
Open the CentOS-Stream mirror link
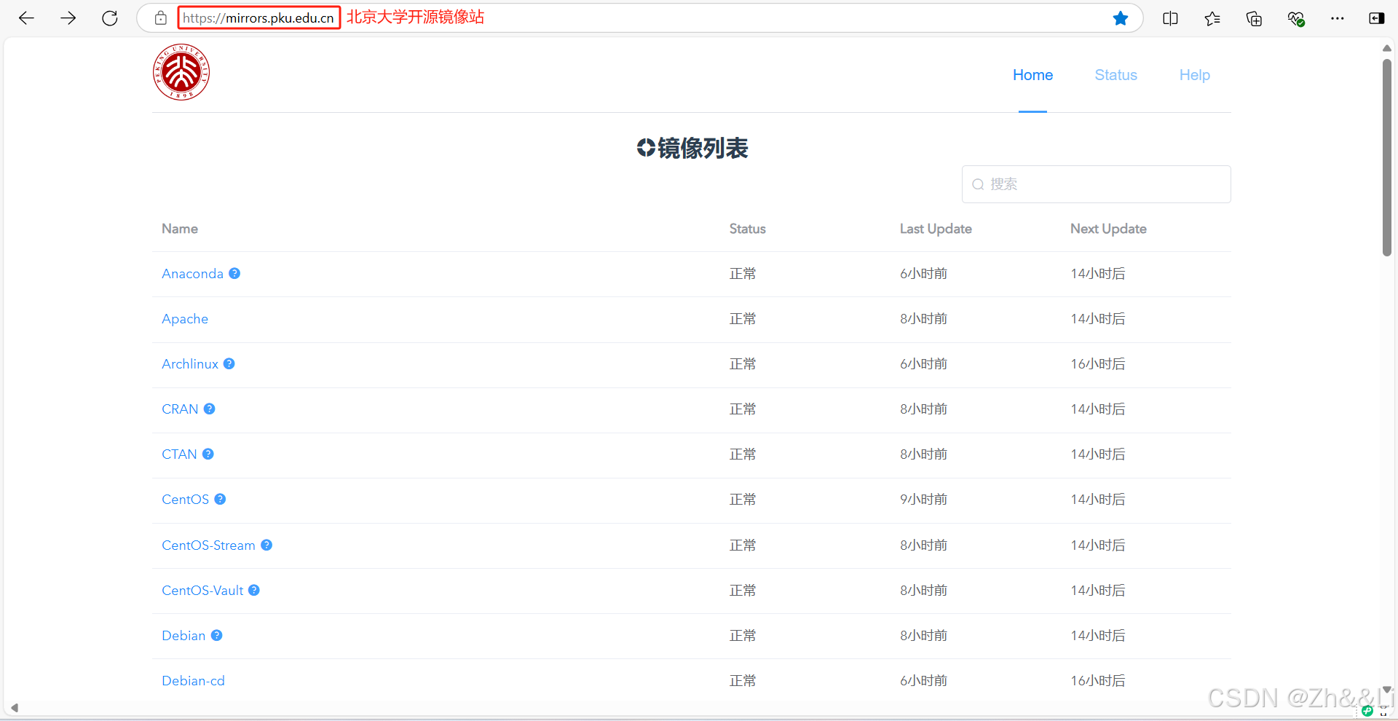[x=208, y=545]
